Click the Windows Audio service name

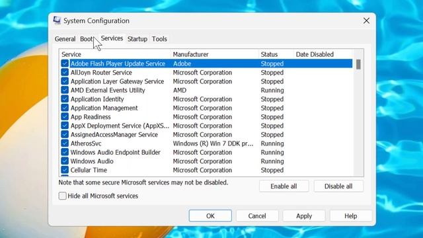click(x=92, y=161)
